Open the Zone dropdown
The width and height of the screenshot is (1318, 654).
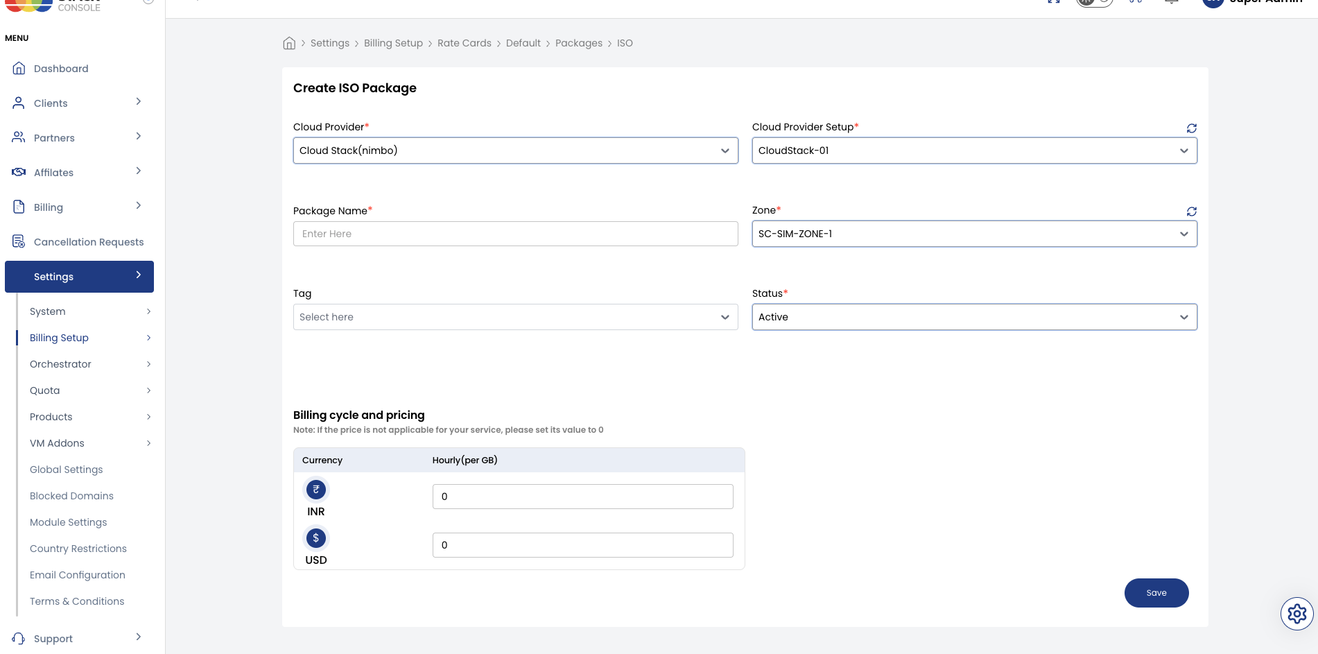[x=975, y=234]
